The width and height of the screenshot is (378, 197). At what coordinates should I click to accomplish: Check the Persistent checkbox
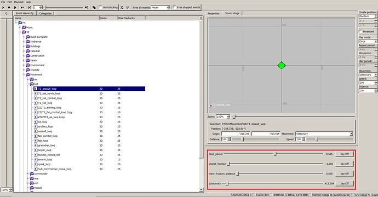(x=360, y=31)
